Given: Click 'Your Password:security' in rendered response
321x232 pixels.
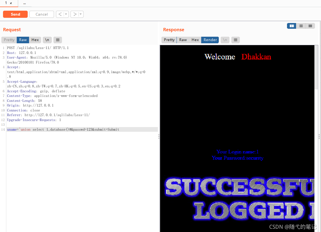Looking at the screenshot, I should point(237,158).
